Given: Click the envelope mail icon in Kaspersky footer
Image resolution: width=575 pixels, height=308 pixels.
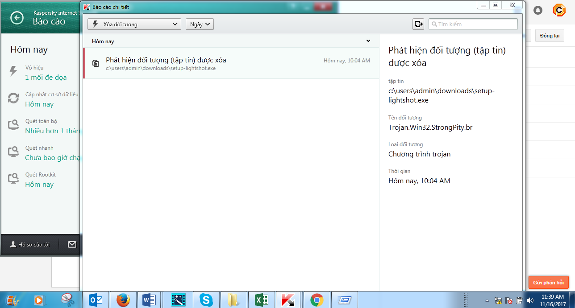Looking at the screenshot, I should 72,244.
